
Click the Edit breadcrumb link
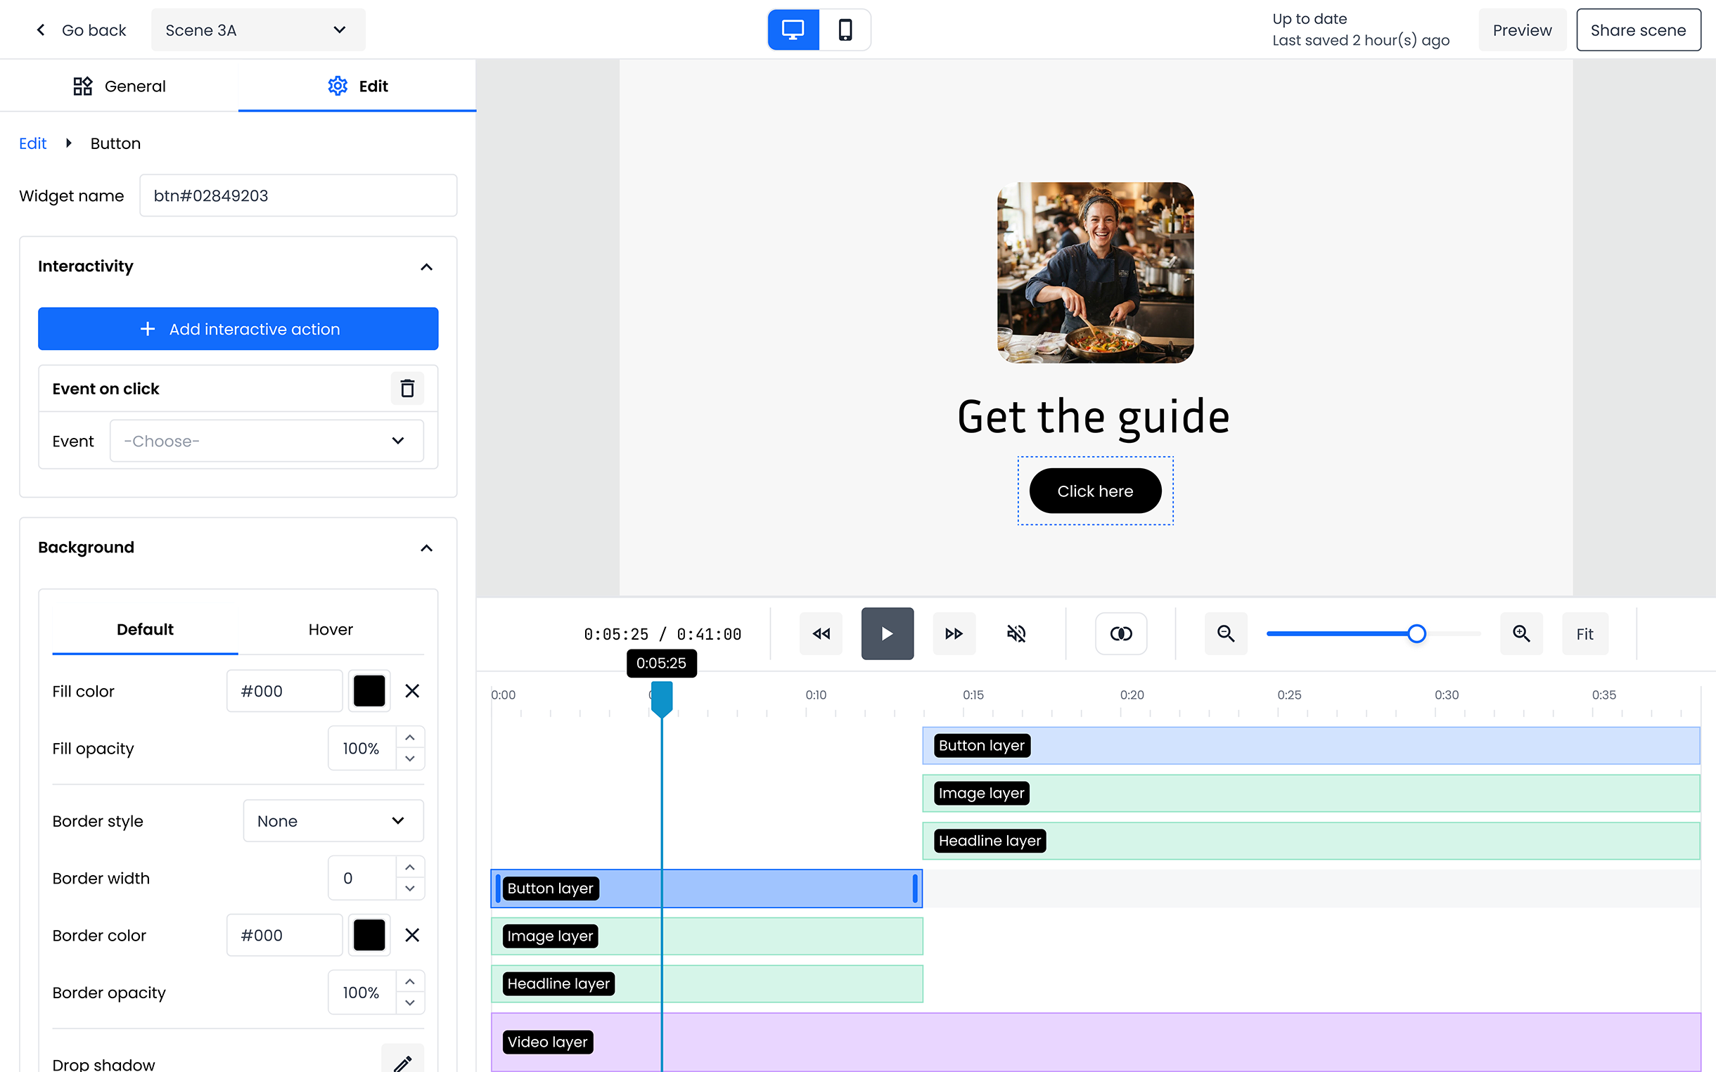tap(32, 143)
